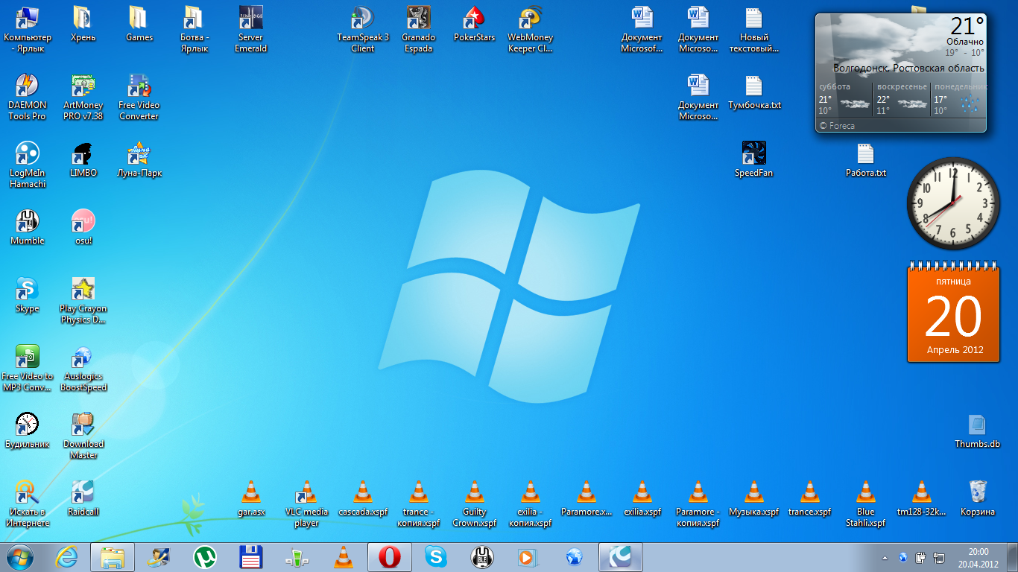This screenshot has width=1018, height=572.
Task: Select the trance - копия.xspf file
Action: (418, 504)
